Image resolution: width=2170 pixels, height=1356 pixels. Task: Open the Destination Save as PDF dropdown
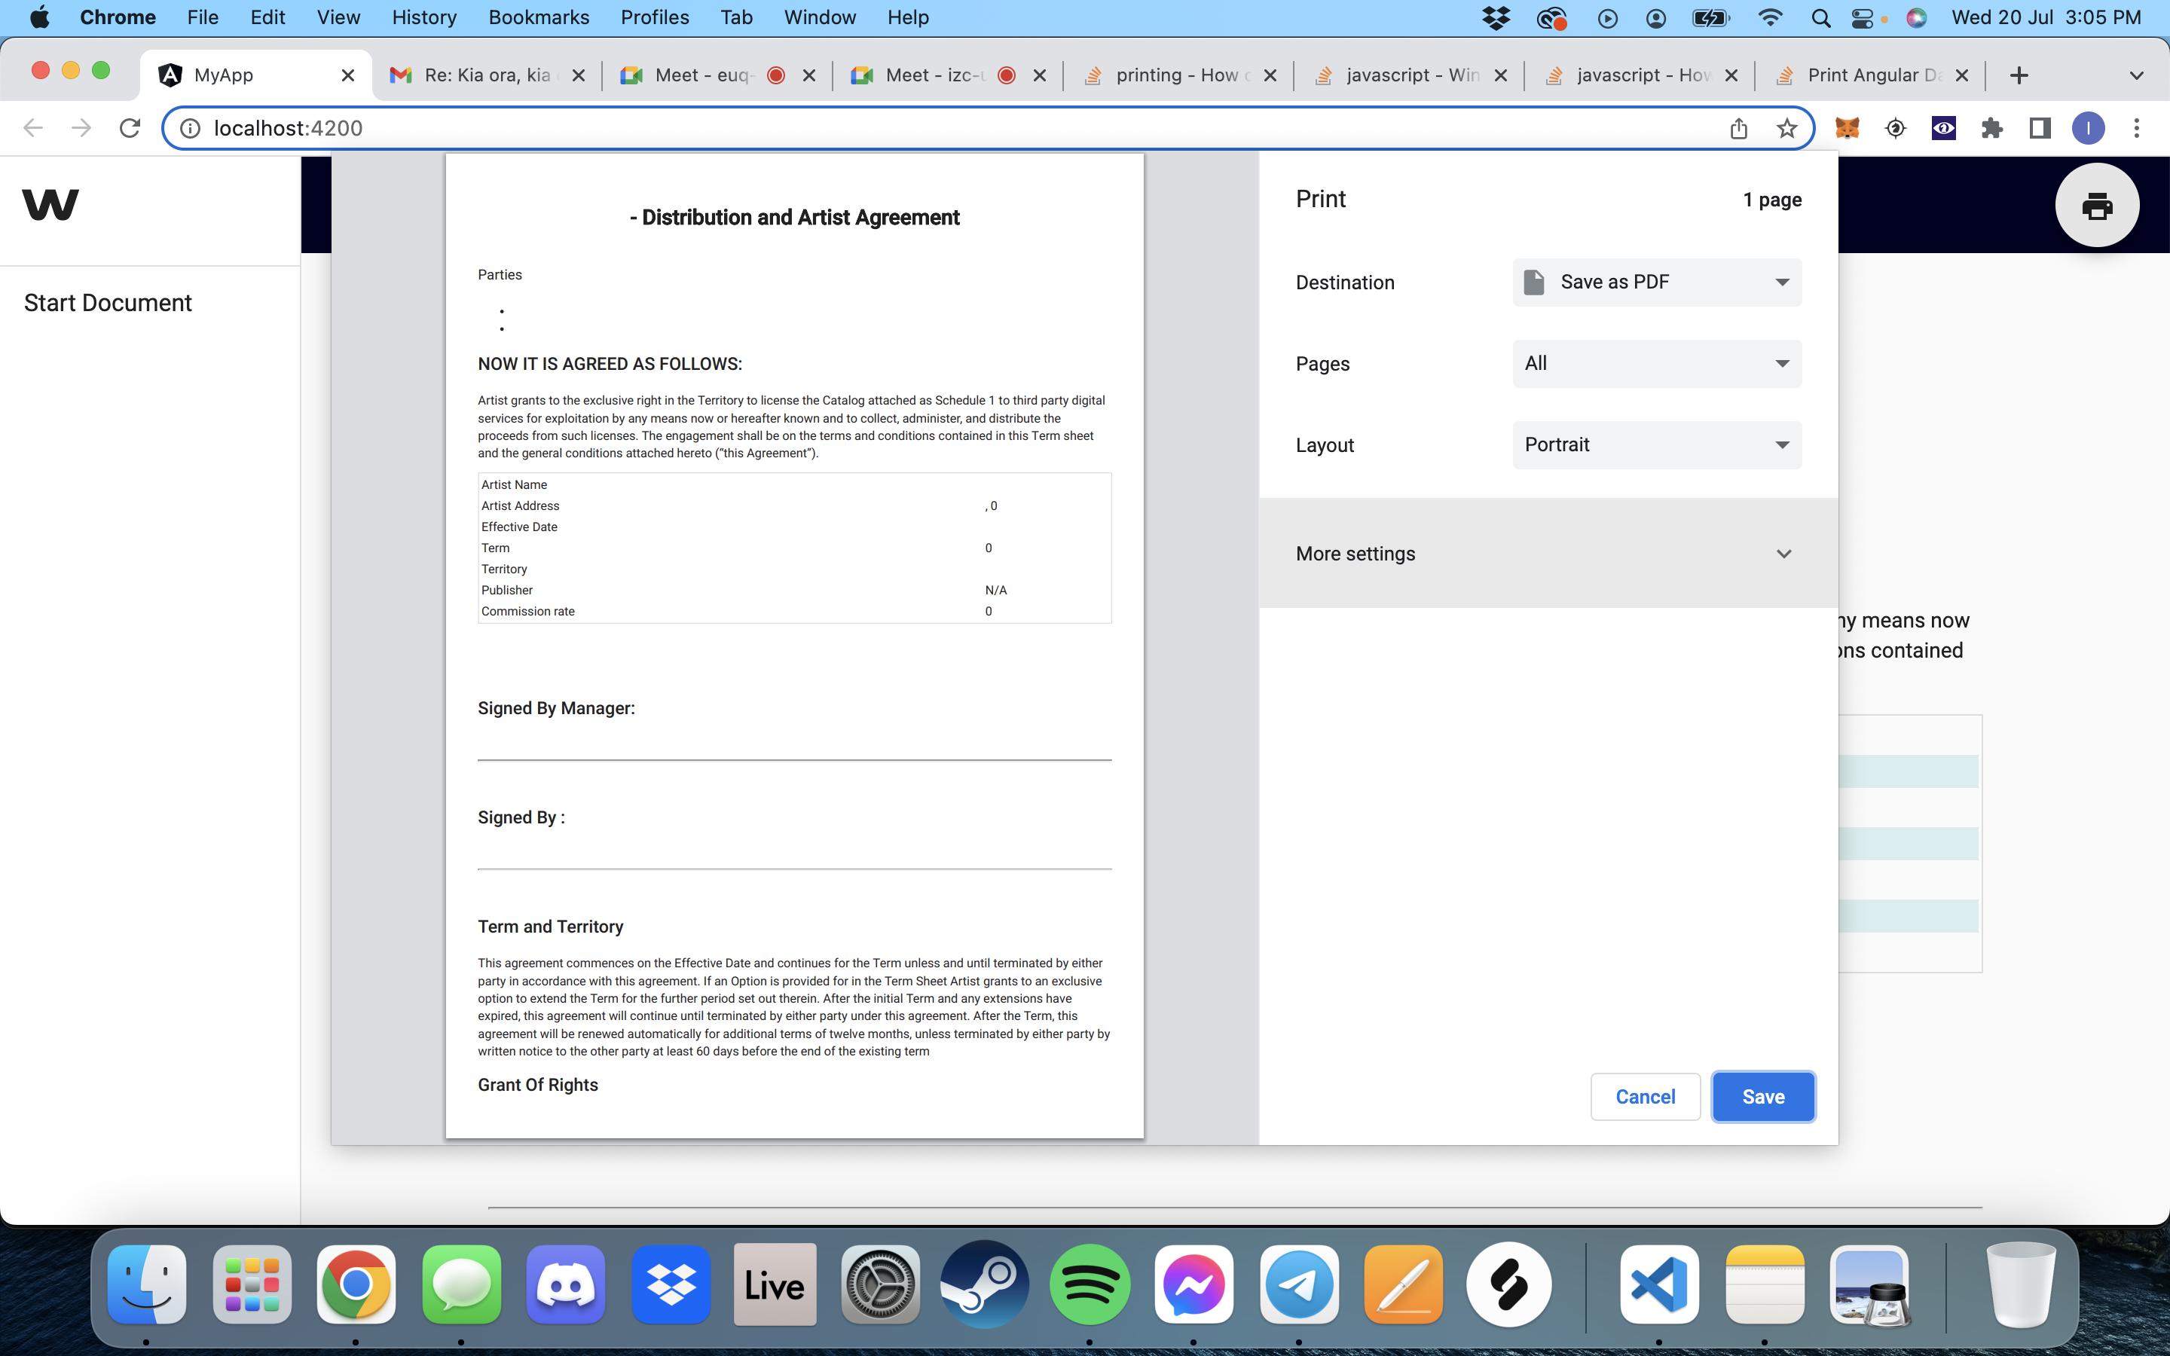(1656, 282)
